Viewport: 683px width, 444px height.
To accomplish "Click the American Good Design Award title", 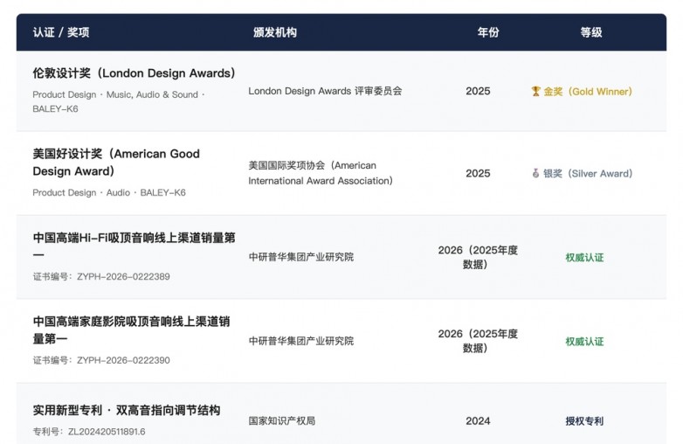I will click(x=116, y=162).
